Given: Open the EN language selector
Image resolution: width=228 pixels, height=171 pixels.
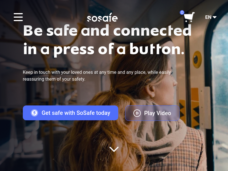Looking at the screenshot, I should pos(211,17).
